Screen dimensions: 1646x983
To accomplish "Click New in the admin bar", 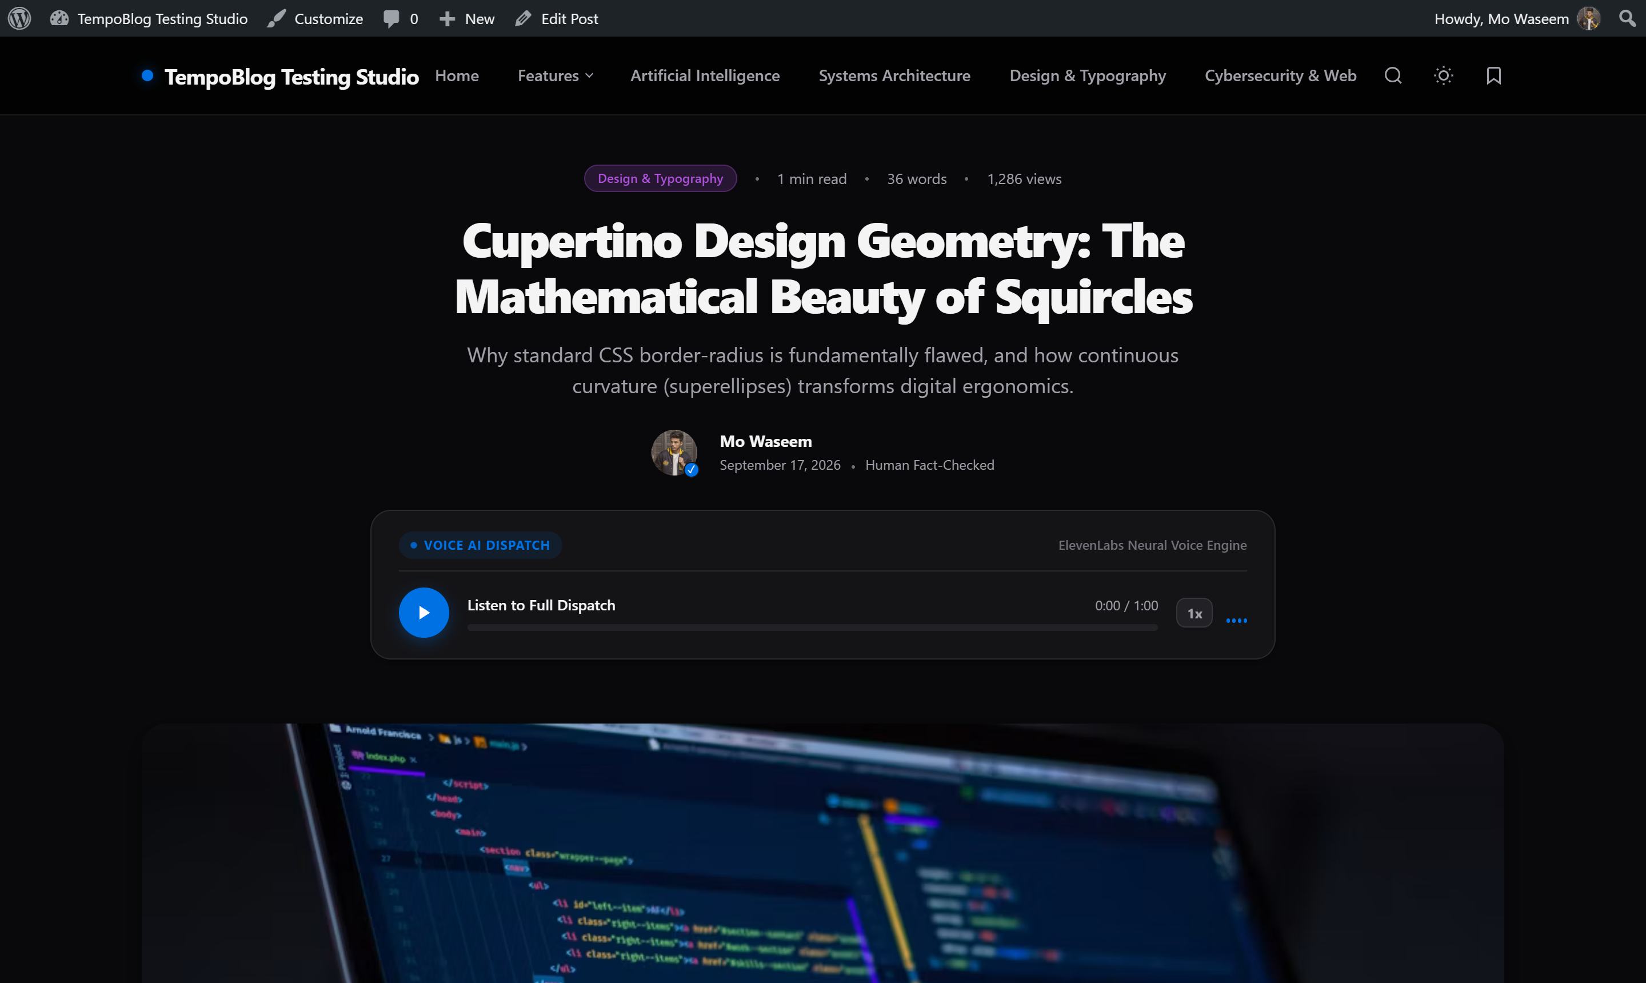I will [467, 18].
